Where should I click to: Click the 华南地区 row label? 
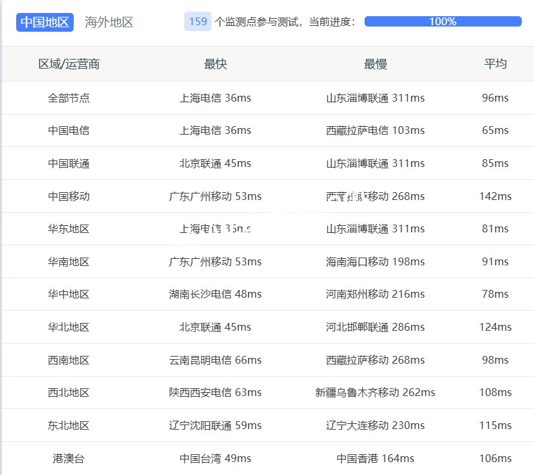pyautogui.click(x=69, y=261)
